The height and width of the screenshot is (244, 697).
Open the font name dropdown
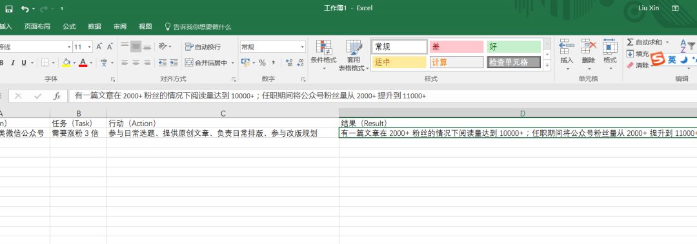tap(69, 46)
